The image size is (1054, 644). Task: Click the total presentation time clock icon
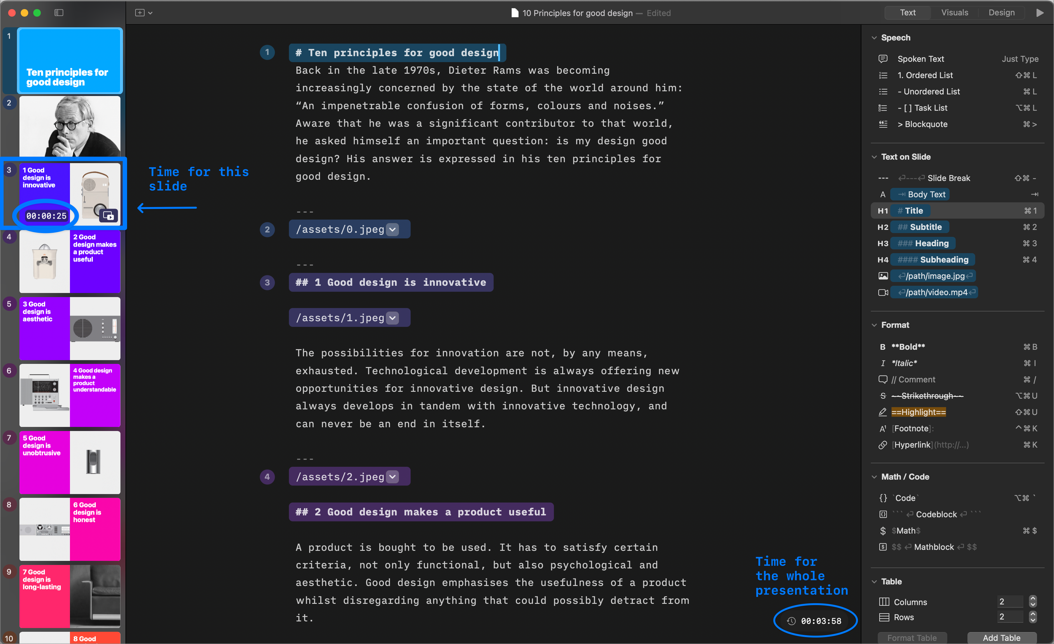tap(791, 621)
